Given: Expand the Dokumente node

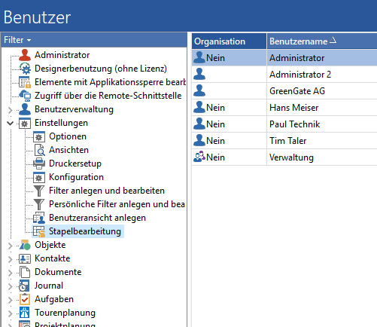Looking at the screenshot, I should coord(10,273).
